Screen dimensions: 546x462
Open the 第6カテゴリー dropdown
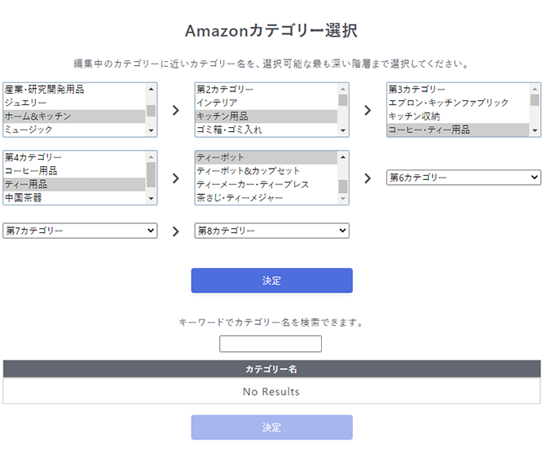click(x=463, y=178)
